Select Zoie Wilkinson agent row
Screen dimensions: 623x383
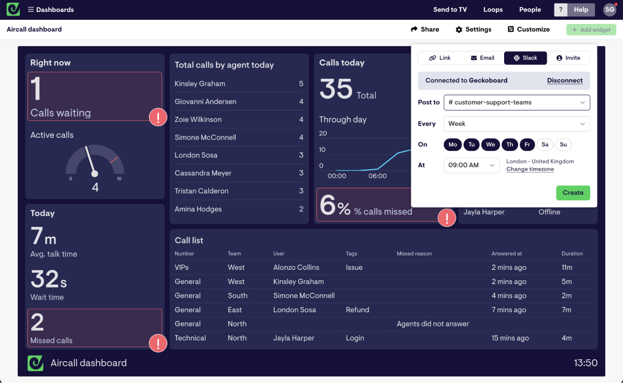tap(239, 119)
